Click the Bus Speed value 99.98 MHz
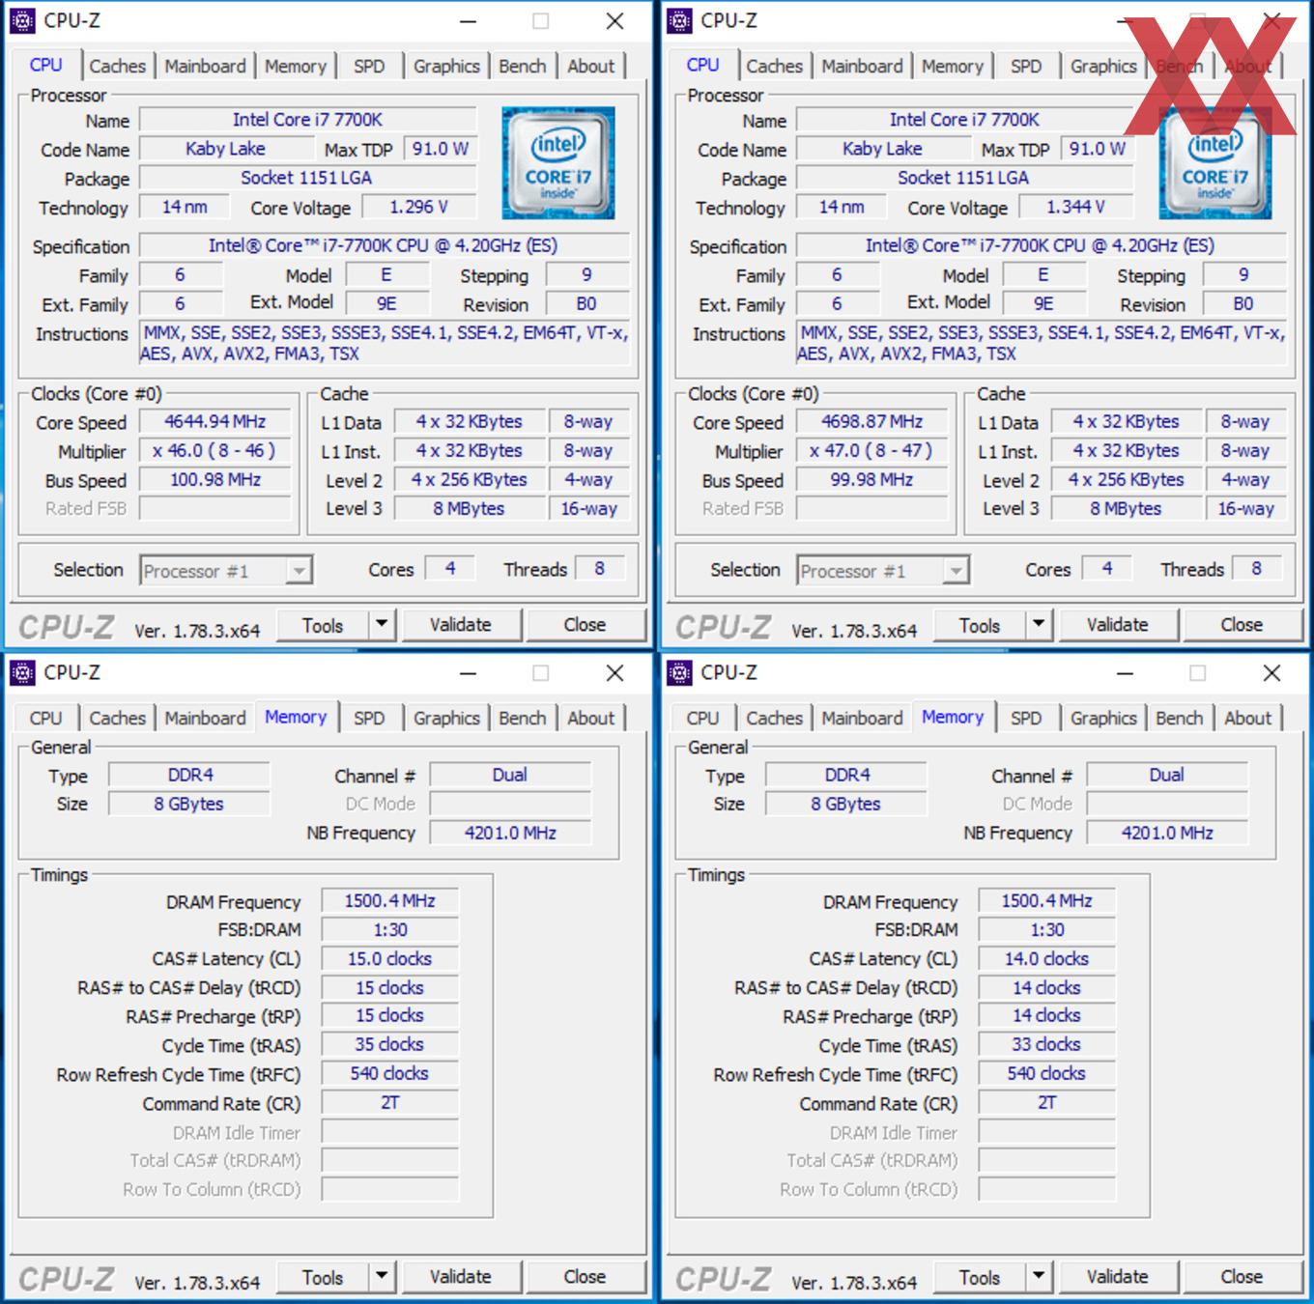This screenshot has width=1314, height=1304. pyautogui.click(x=872, y=480)
